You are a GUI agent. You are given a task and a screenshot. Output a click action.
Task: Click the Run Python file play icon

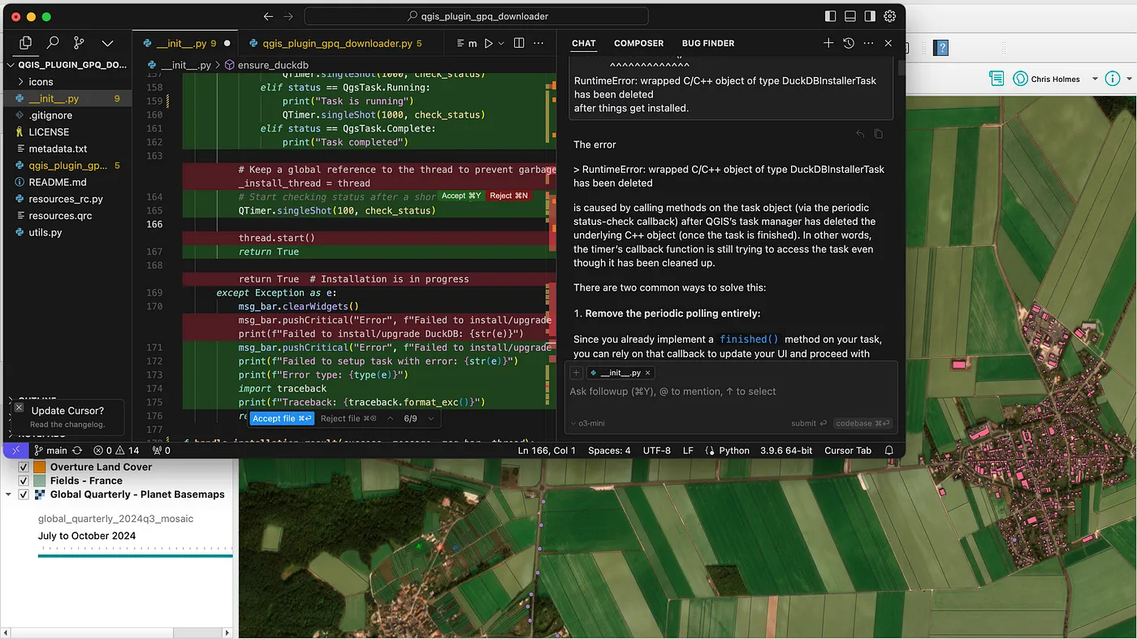(x=488, y=43)
